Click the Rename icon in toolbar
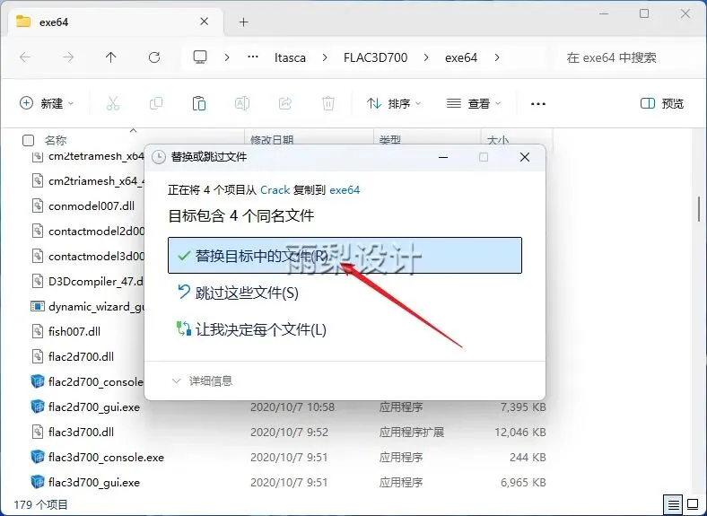Screen dimensions: 707x516 pyautogui.click(x=242, y=104)
